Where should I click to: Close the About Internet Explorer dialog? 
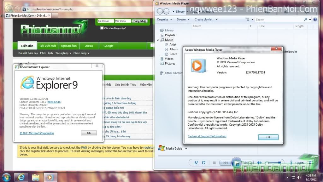point(97,66)
